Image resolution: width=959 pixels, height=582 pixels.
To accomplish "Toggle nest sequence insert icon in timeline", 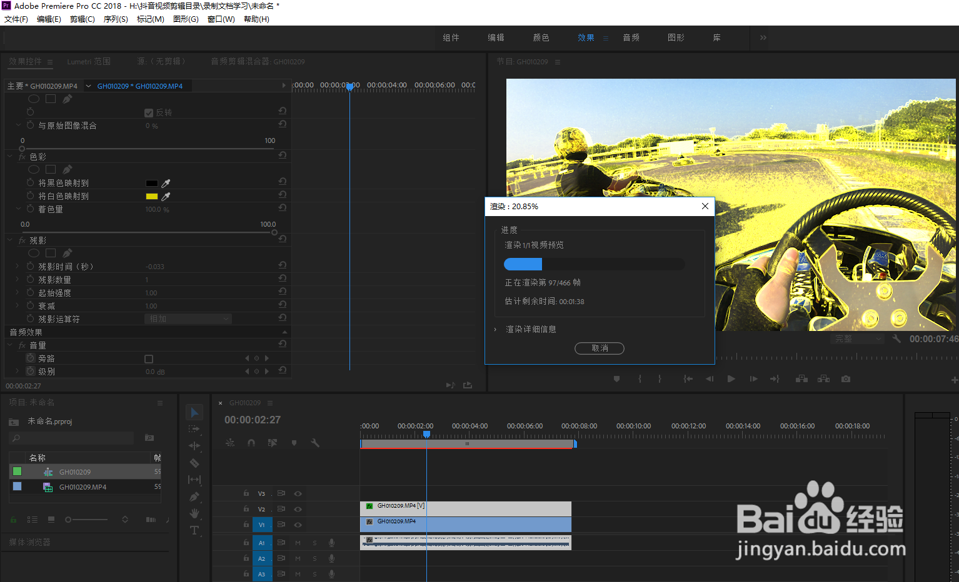I will tap(230, 443).
